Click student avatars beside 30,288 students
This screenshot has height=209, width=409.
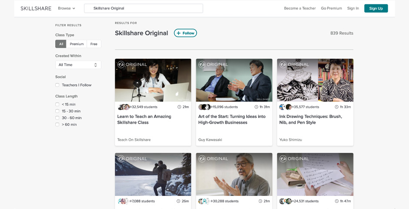coord(204,201)
